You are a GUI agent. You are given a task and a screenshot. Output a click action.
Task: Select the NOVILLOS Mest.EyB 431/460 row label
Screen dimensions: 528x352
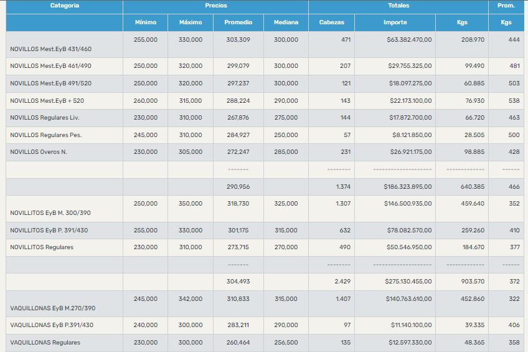[50, 49]
